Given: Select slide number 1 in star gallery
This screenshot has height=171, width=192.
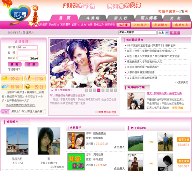Looking at the screenshot, I should (x=86, y=90).
